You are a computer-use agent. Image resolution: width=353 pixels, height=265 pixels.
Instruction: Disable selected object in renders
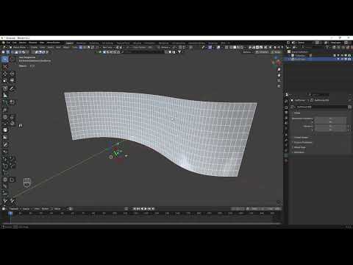(x=349, y=59)
